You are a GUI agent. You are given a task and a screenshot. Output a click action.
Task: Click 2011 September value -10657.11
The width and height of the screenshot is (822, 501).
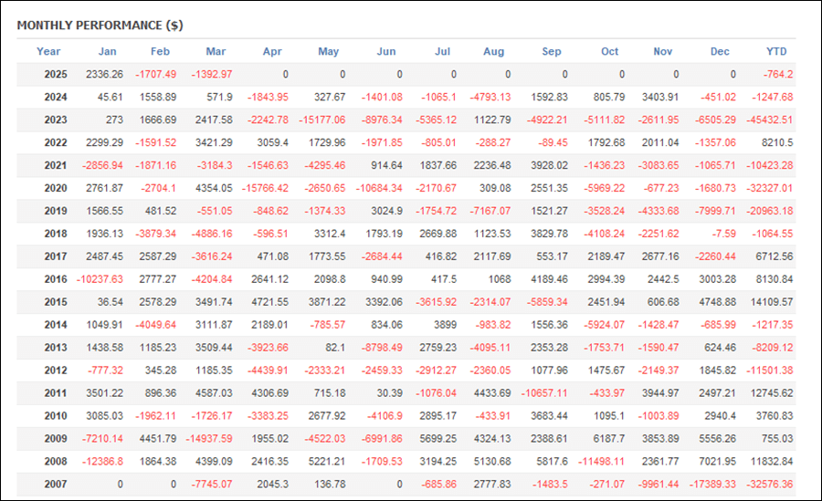(544, 393)
